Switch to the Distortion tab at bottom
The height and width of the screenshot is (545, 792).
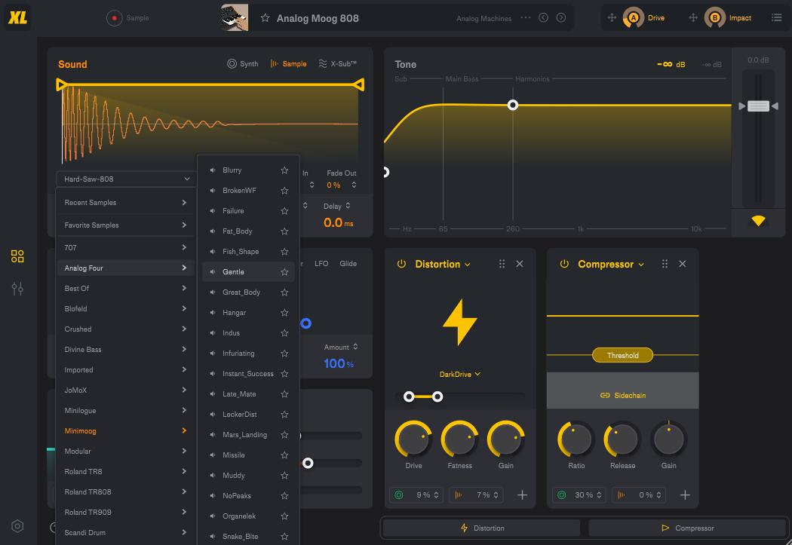481,528
